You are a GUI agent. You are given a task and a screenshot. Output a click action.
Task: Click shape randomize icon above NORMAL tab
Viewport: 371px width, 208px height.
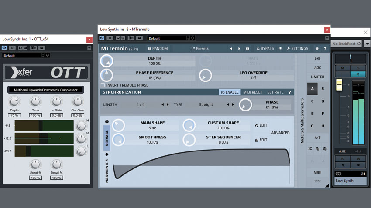tap(107, 121)
